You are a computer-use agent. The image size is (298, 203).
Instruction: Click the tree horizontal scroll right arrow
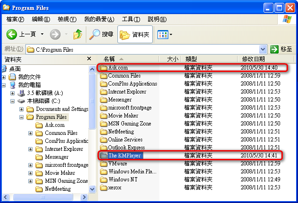(84, 197)
